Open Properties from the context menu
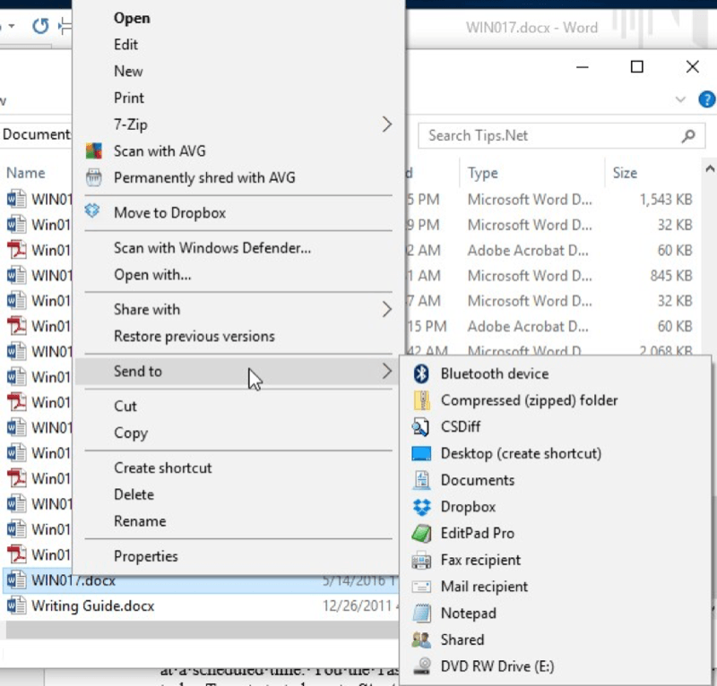Viewport: 717px width, 686px height. click(x=146, y=556)
